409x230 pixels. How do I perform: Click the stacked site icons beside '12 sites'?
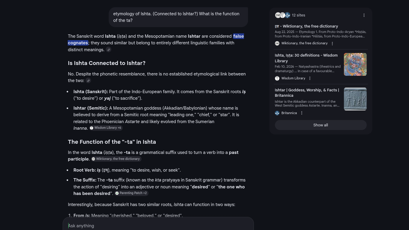tap(283, 15)
